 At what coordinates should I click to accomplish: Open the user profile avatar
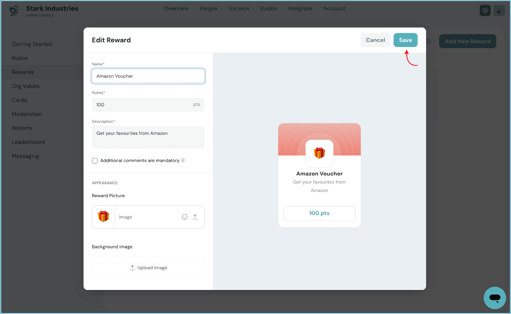pos(499,11)
